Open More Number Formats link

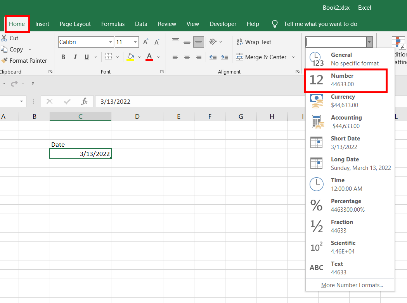click(x=352, y=285)
